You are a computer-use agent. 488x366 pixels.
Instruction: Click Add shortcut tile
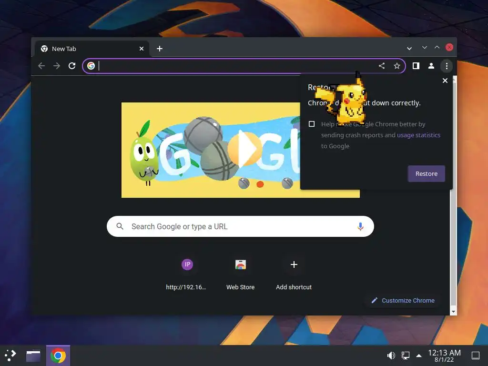click(x=294, y=274)
